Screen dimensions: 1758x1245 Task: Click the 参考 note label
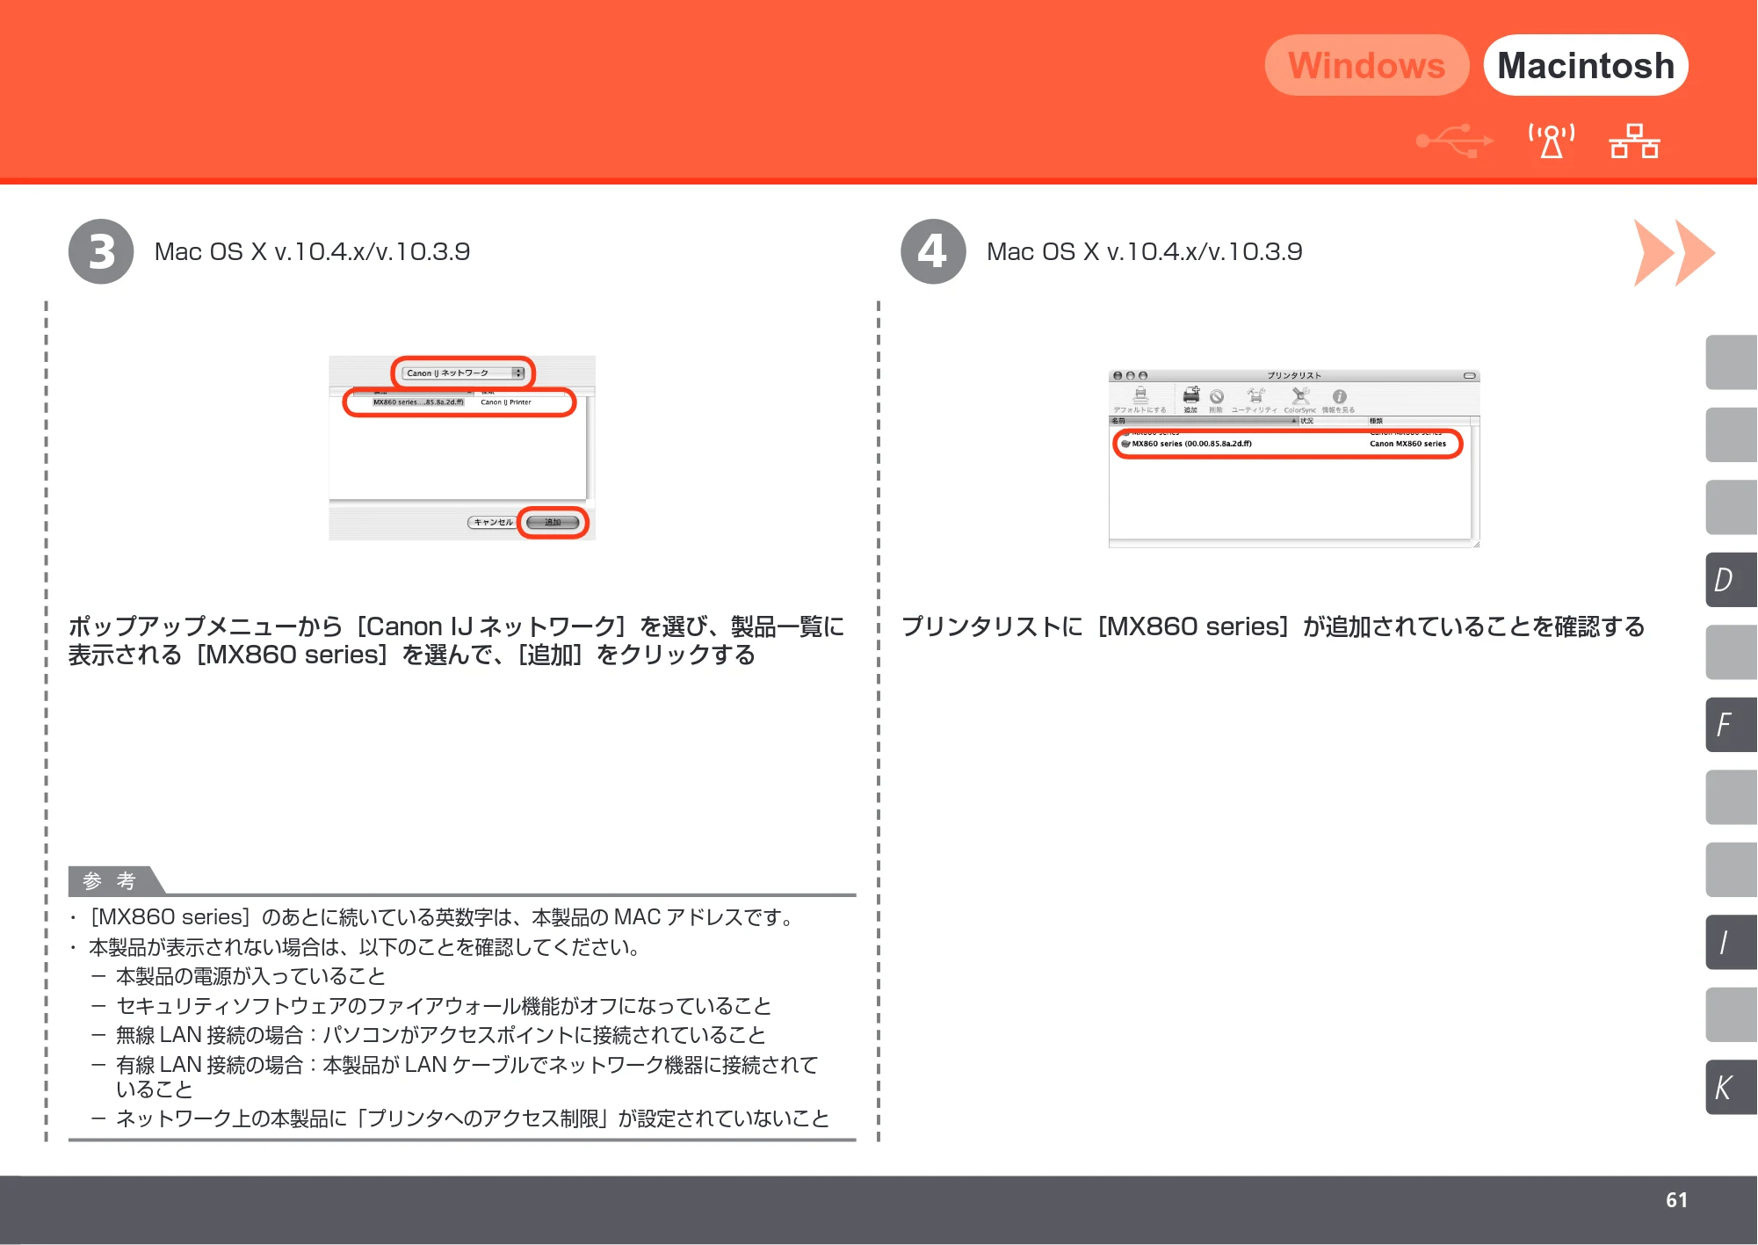(110, 880)
